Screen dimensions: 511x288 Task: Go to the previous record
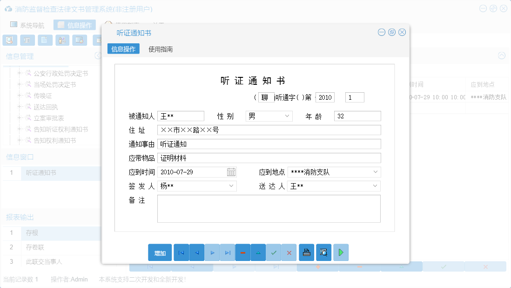point(196,252)
